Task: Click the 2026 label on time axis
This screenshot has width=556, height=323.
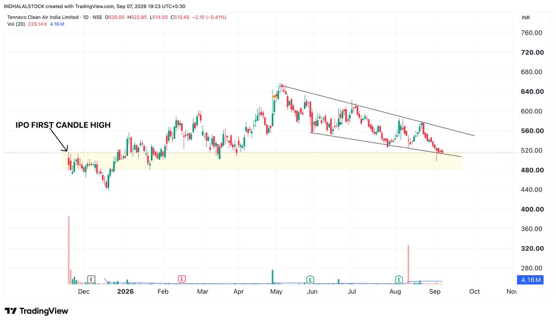Action: [125, 292]
